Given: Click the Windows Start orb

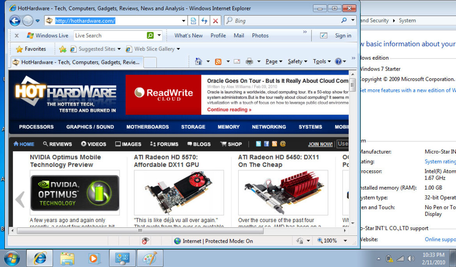Looking at the screenshot, I should pyautogui.click(x=12, y=258).
